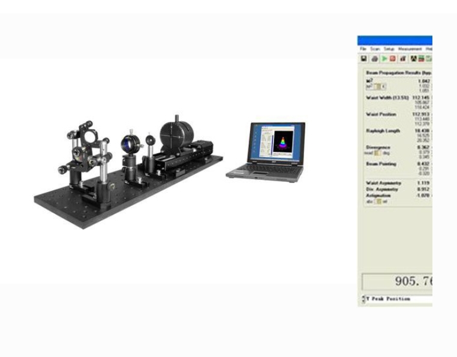Toggle divergence units between mrad and deg

(377, 153)
